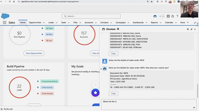The width and height of the screenshot is (199, 111).
Task: Expand the Files tab chevron
Action: [80, 23]
